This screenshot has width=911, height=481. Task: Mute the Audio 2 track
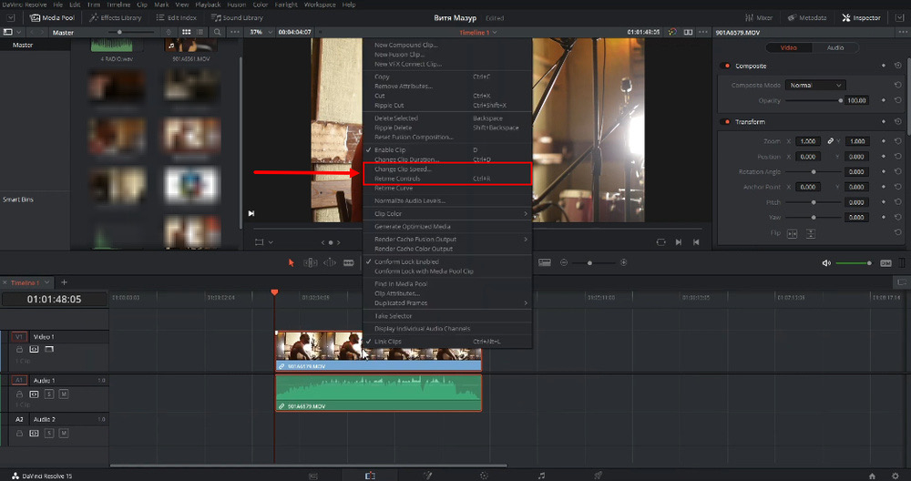click(x=64, y=434)
